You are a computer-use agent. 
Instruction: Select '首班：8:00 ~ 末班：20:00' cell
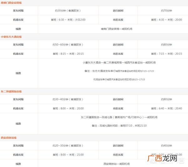pyautogui.click(x=68, y=108)
